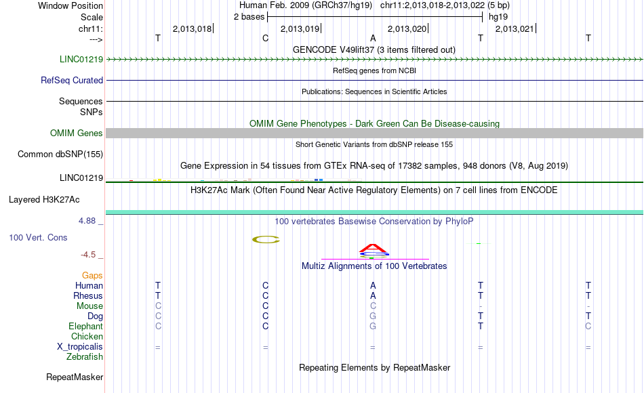This screenshot has height=393, width=644.
Task: Click the Human row A base
Action: [x=373, y=285]
